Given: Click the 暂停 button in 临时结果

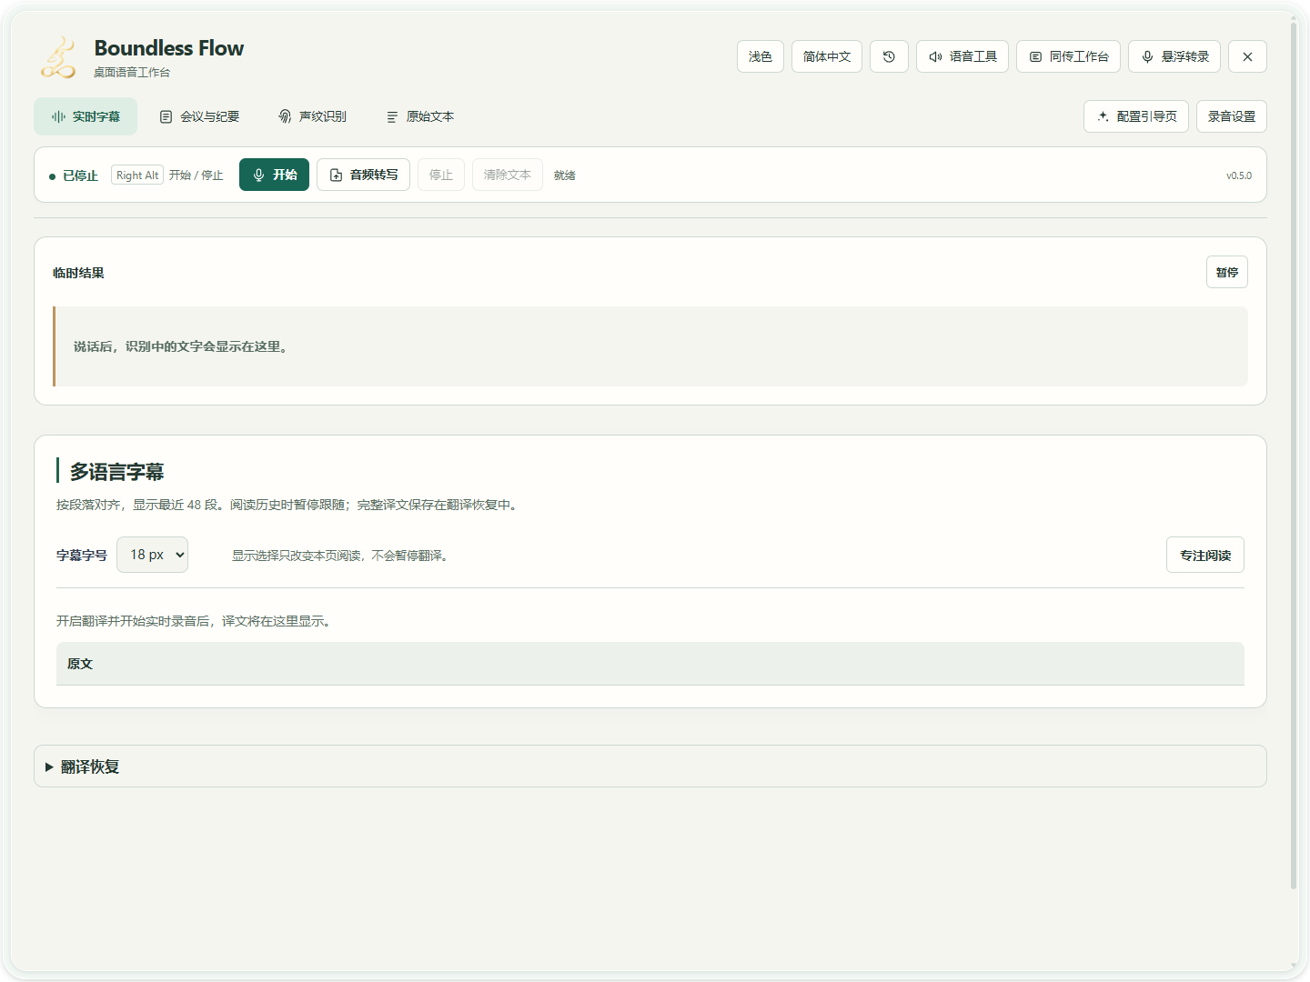Looking at the screenshot, I should pyautogui.click(x=1227, y=272).
